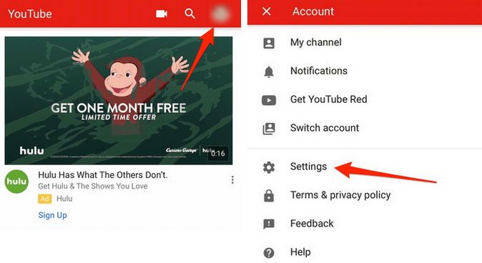Viewport: 482px width, 263px height.
Task: Open the ad's three-dot overflow menu
Action: 232,179
